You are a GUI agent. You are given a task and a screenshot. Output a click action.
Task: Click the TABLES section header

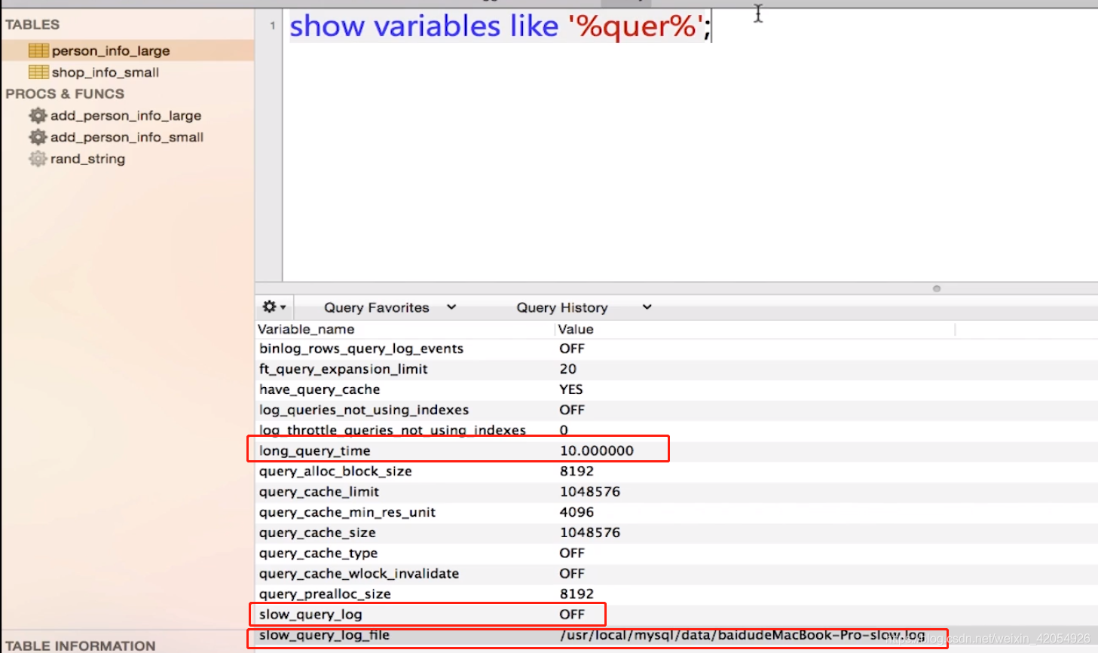(32, 25)
